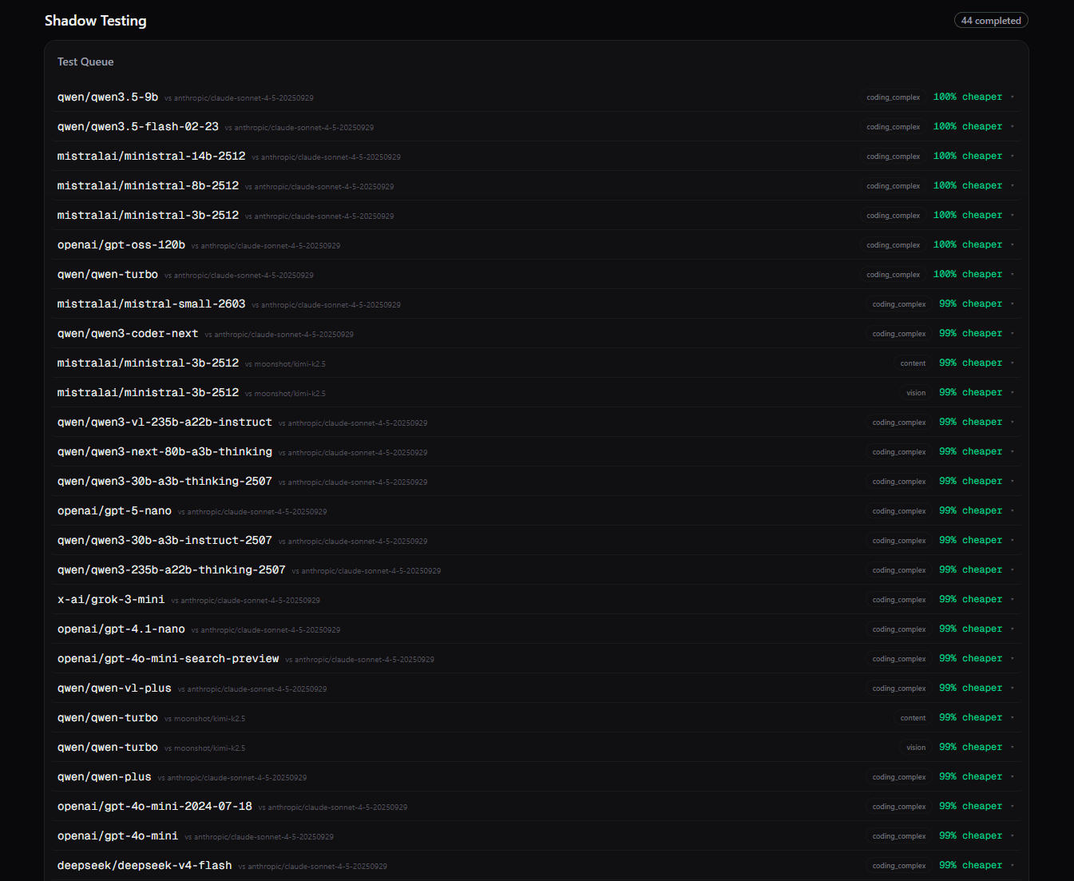The height and width of the screenshot is (881, 1074).
Task: Click the openai/gpt-4o-mini-search-preview model name
Action: [168, 658]
